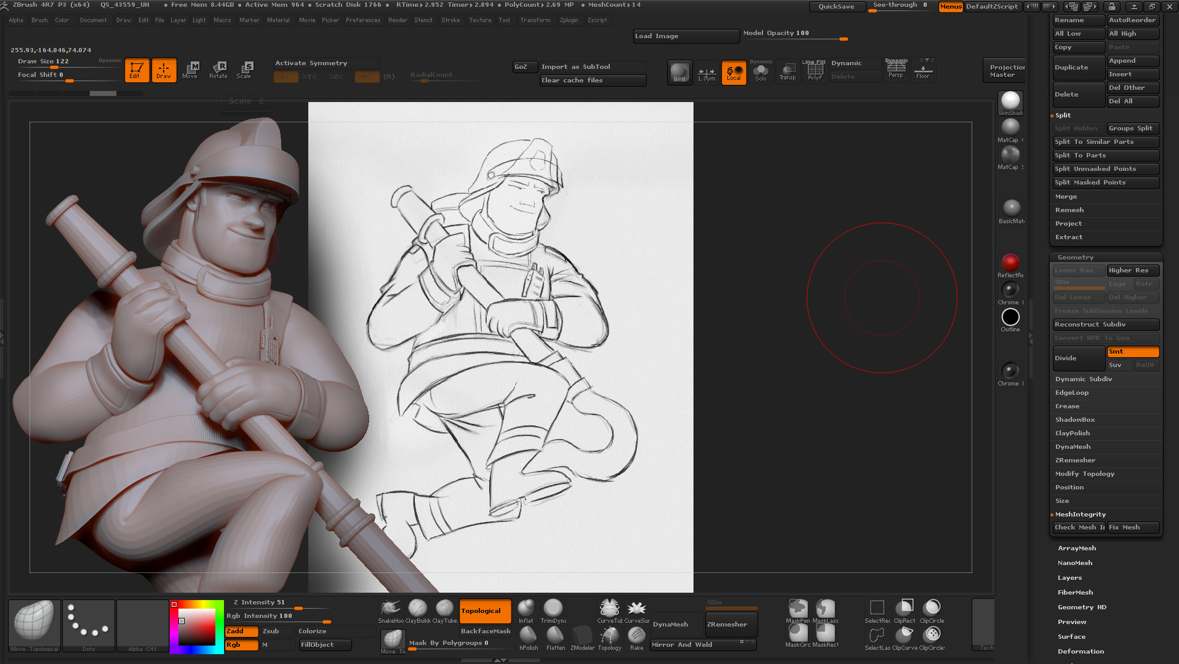Click the BPR render icon

(679, 72)
